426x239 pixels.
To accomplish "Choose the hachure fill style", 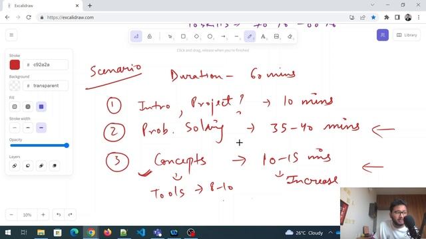I will (x=15, y=107).
